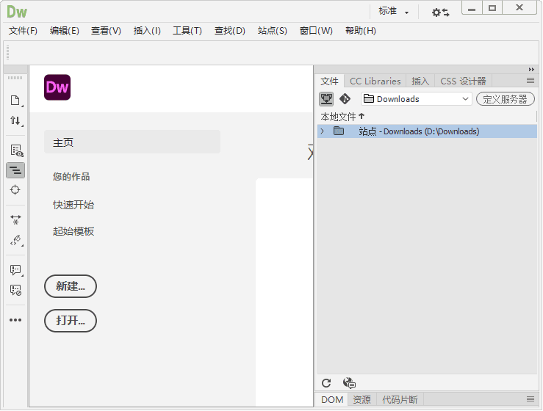Sort by the 本地文件 column header

click(x=342, y=117)
